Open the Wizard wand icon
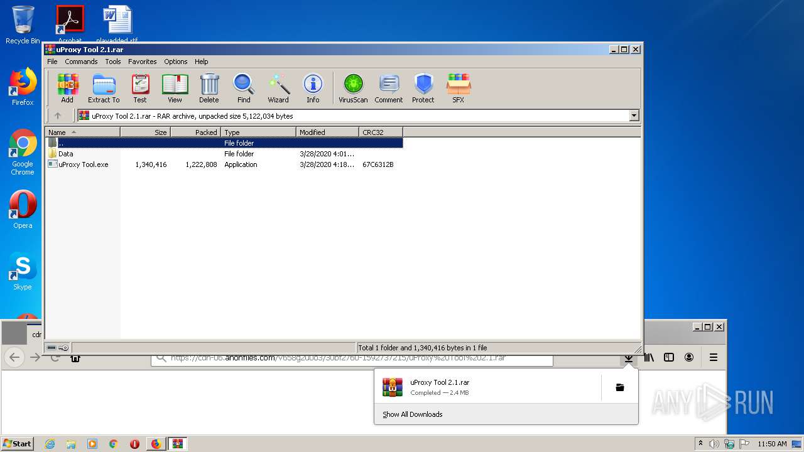Image resolution: width=804 pixels, height=452 pixels. (278, 88)
